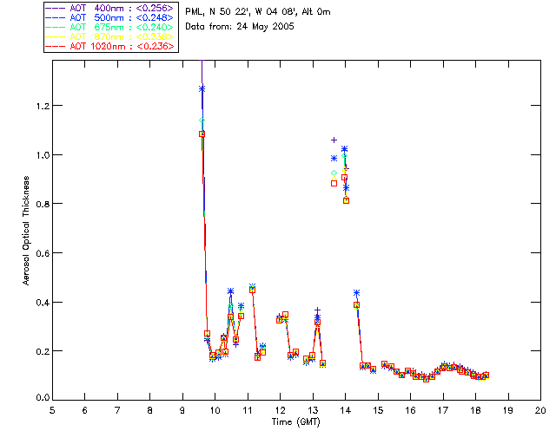Click the legend entry AOT 500nm <0.246>
Image resolution: width=556 pixels, height=444 pixels.
pyautogui.click(x=109, y=17)
